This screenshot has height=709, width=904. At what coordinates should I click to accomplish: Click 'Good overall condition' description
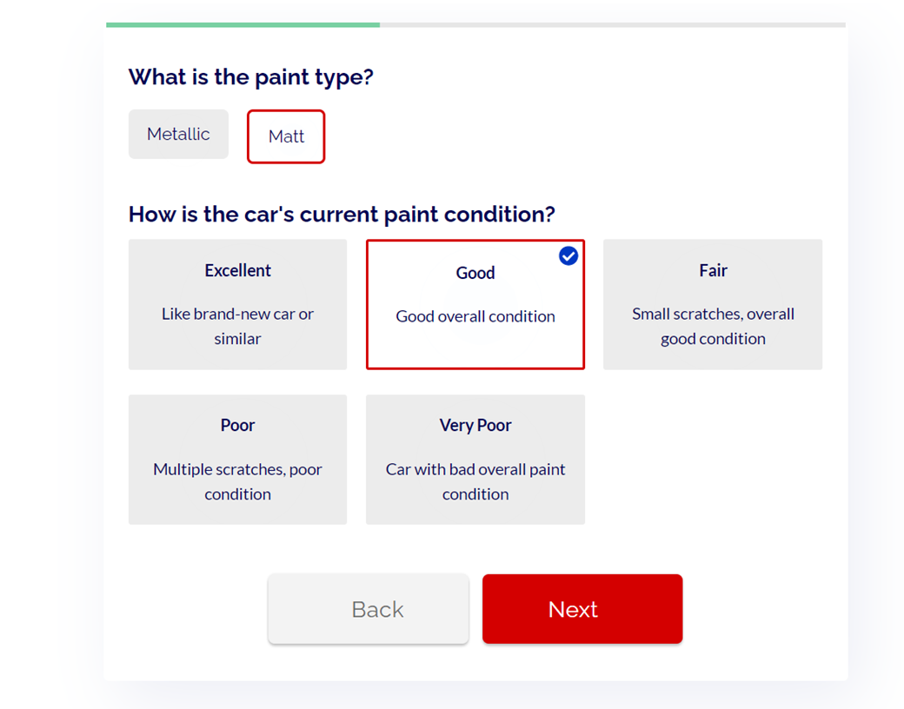tap(475, 316)
